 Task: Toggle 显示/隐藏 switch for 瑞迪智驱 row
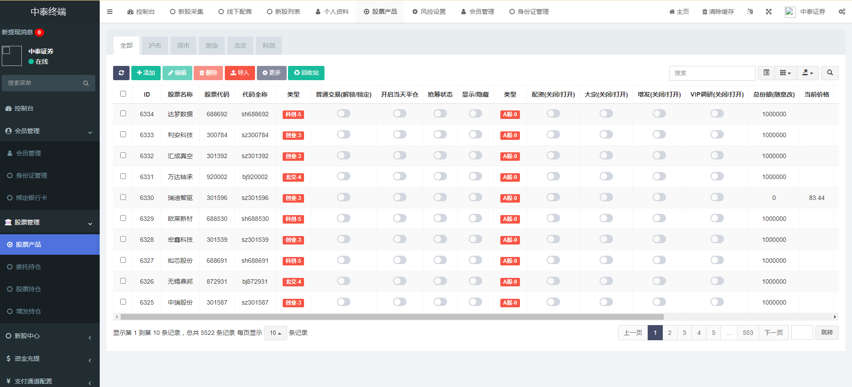(x=475, y=197)
